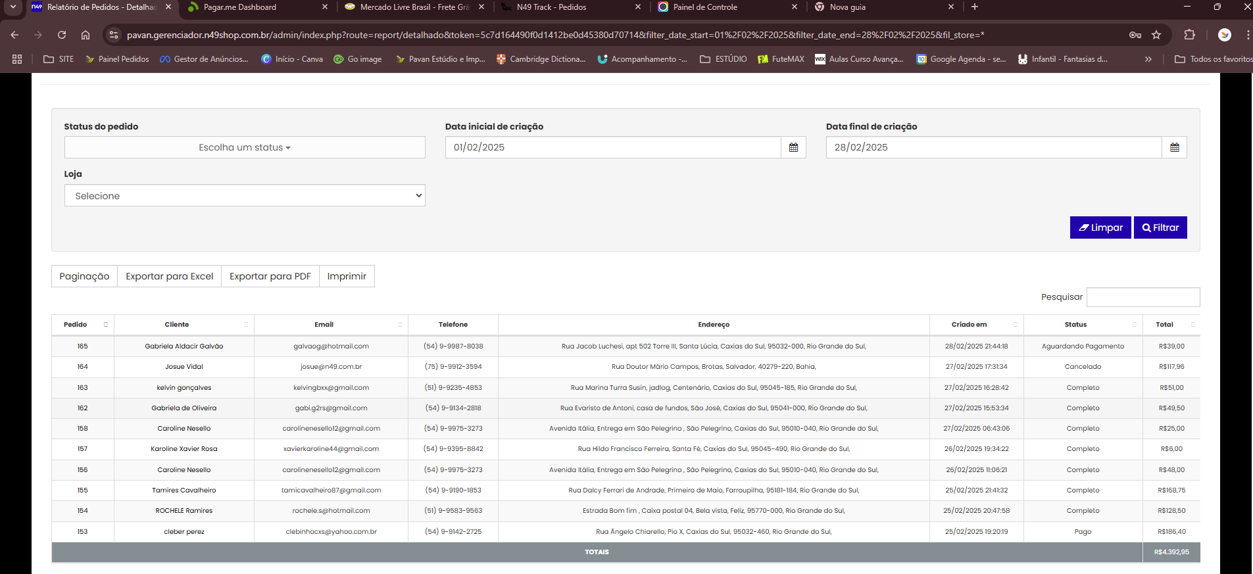Bookmark this page with the star icon
1253x574 pixels.
(1156, 35)
